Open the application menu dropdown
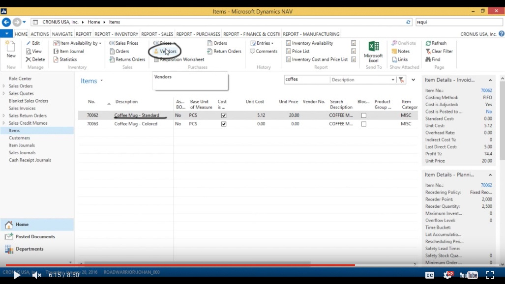 coord(6,33)
